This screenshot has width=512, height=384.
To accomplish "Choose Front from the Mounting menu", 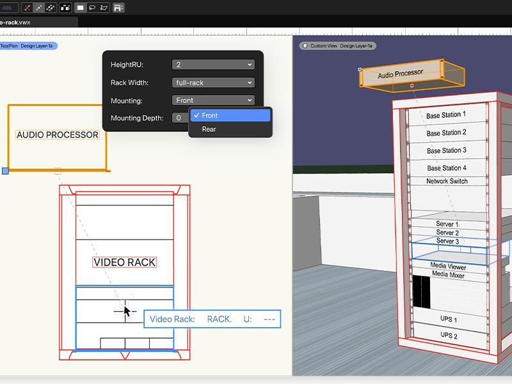I will 210,116.
